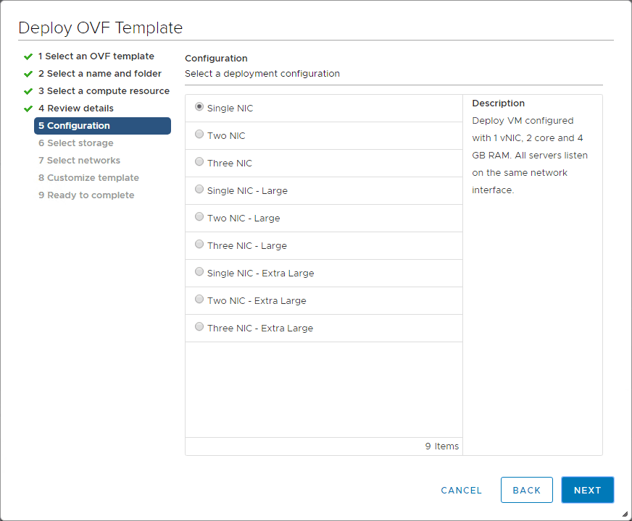Cancel the OVF template deployment

coord(461,490)
